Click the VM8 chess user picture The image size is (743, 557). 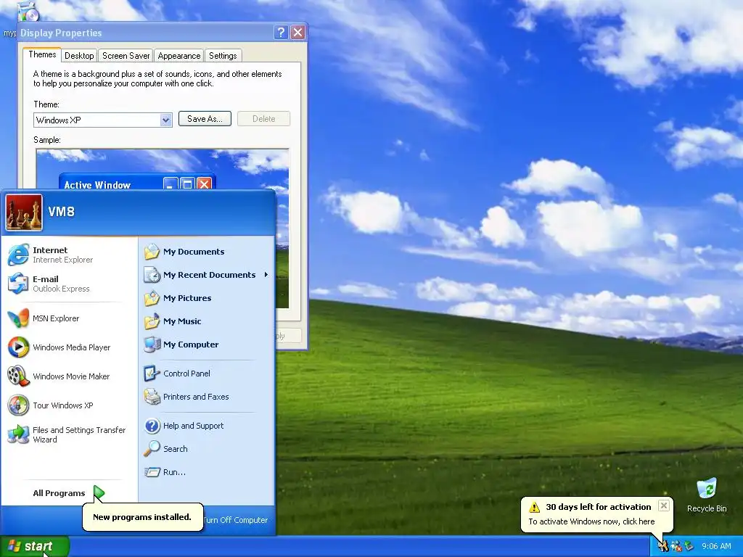[x=24, y=213]
